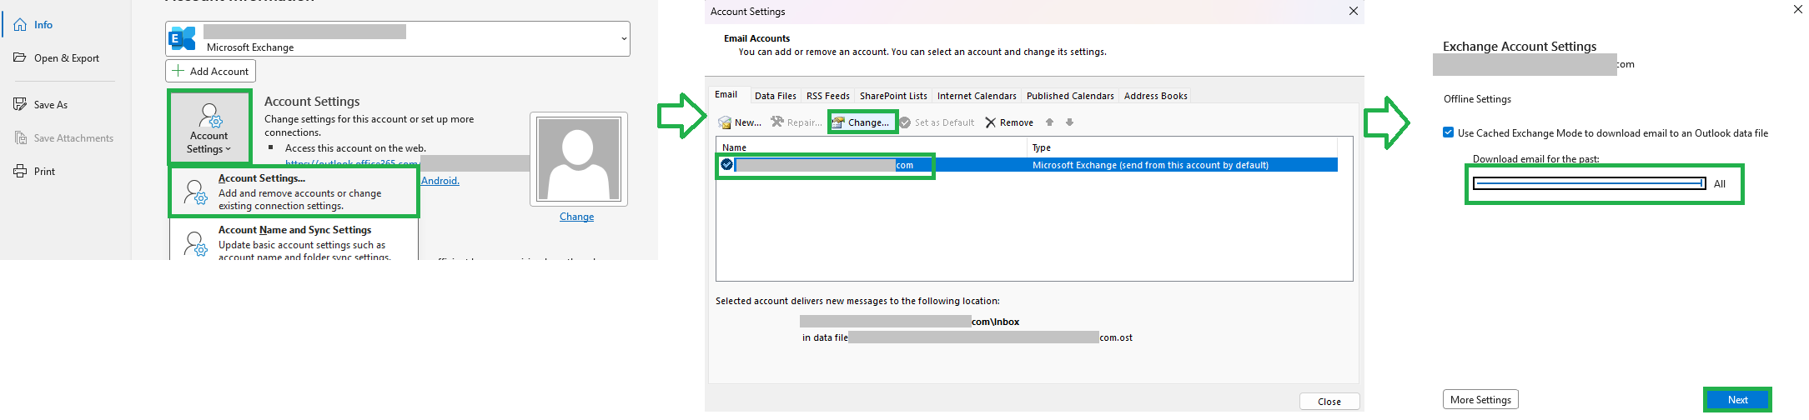Click Set as Default in the toolbar
Screen dimensions: 1809x420
click(937, 122)
